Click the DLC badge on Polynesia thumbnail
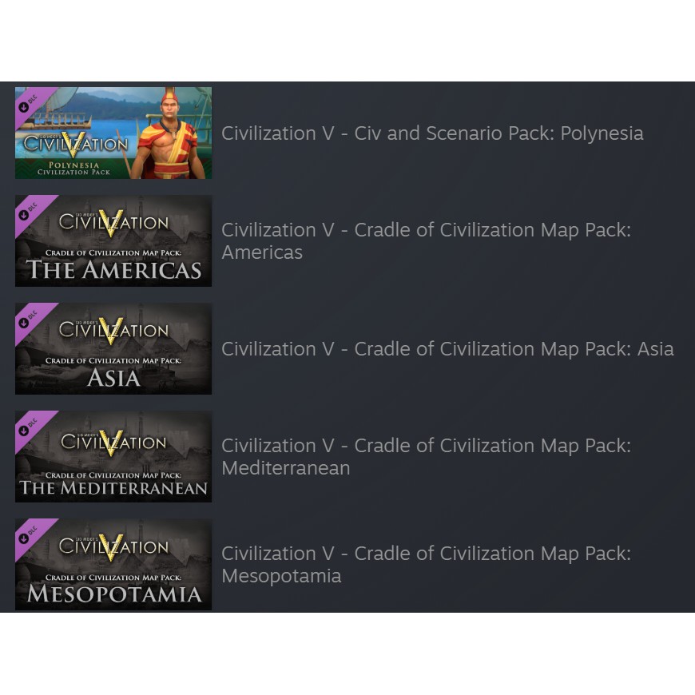This screenshot has height=695, width=695. (x=28, y=103)
